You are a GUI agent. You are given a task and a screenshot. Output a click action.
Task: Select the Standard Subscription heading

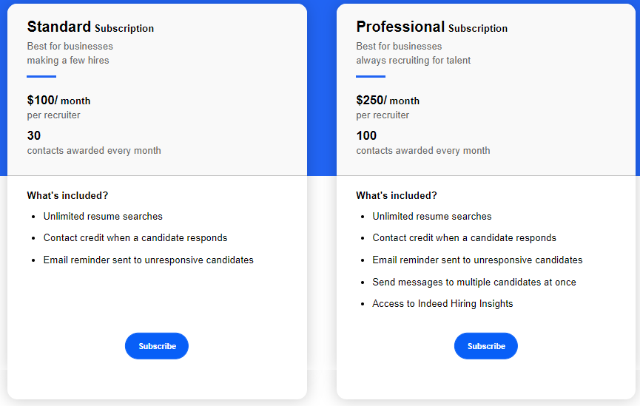[x=90, y=27]
